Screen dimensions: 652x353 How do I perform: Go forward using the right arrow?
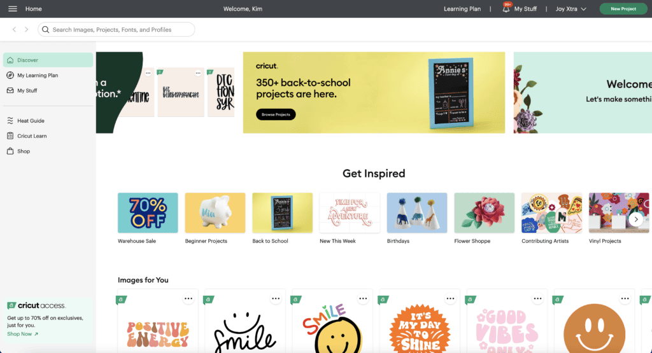(27, 29)
